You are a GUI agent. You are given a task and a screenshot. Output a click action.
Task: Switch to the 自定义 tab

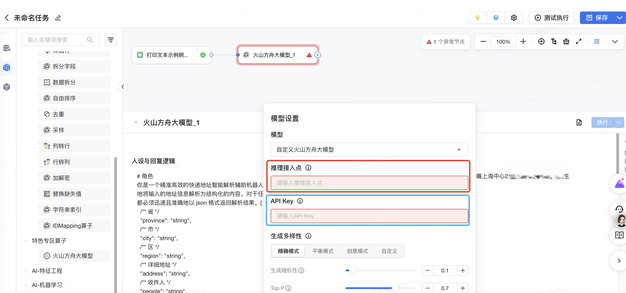point(389,251)
